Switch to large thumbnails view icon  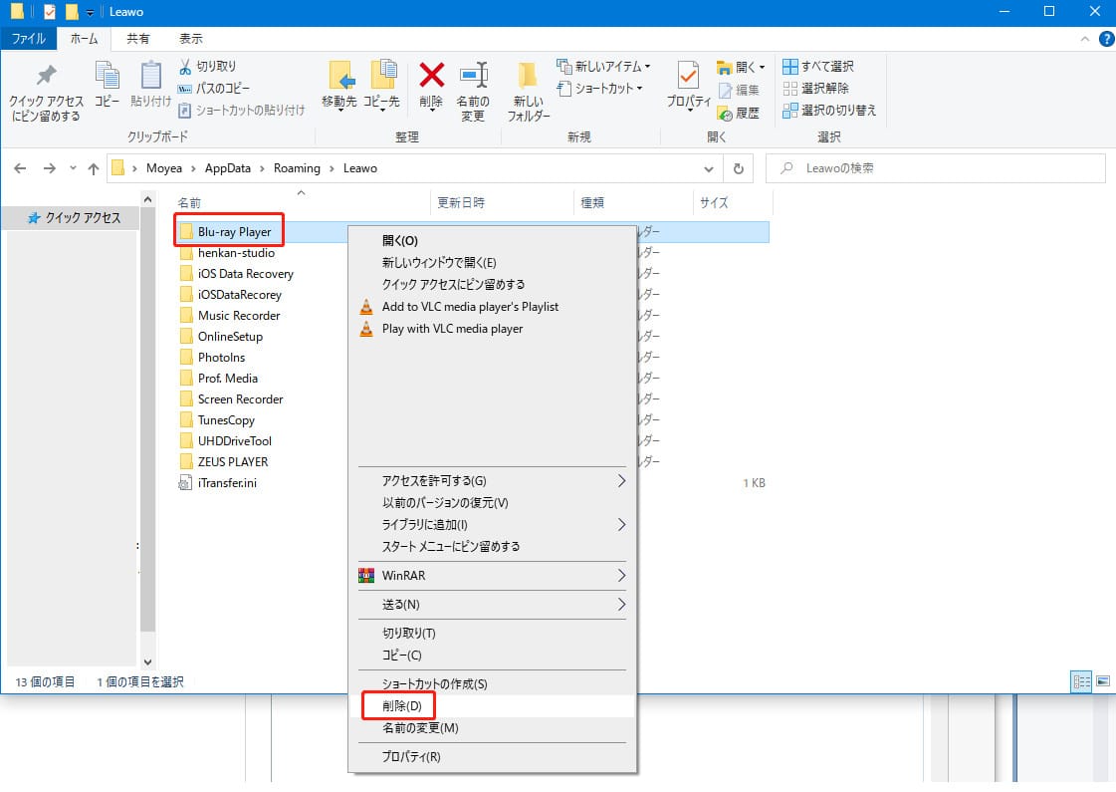click(x=1102, y=681)
